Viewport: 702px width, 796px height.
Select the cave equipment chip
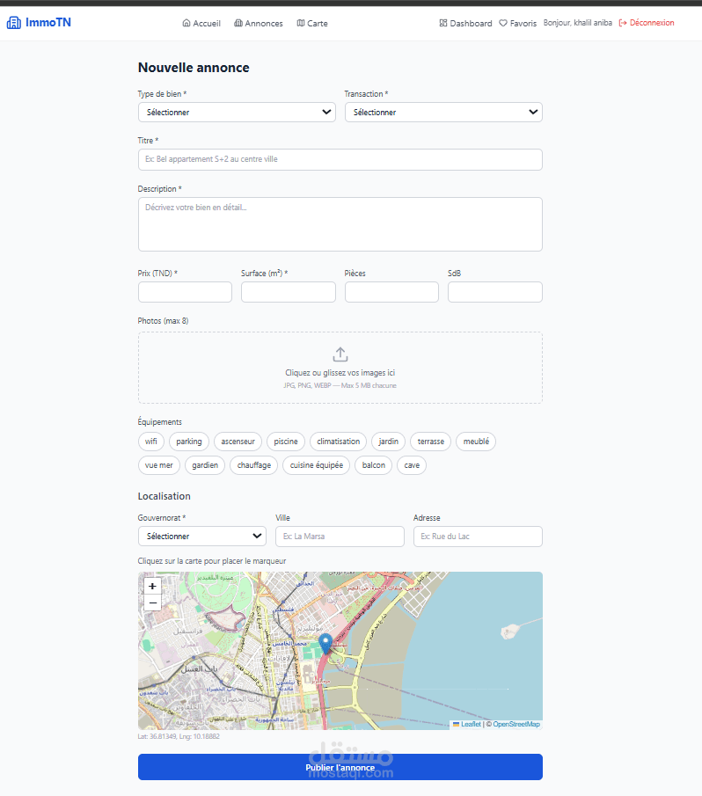pos(412,465)
